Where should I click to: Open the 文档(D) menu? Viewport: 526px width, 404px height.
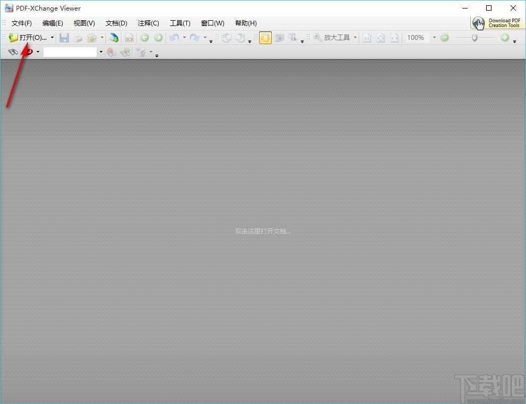pyautogui.click(x=116, y=23)
